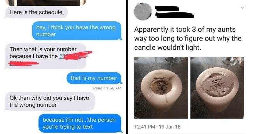This screenshot has height=134, width=256.
Task: Select the 'wrong number' blue message bubble
Action: (77, 31)
